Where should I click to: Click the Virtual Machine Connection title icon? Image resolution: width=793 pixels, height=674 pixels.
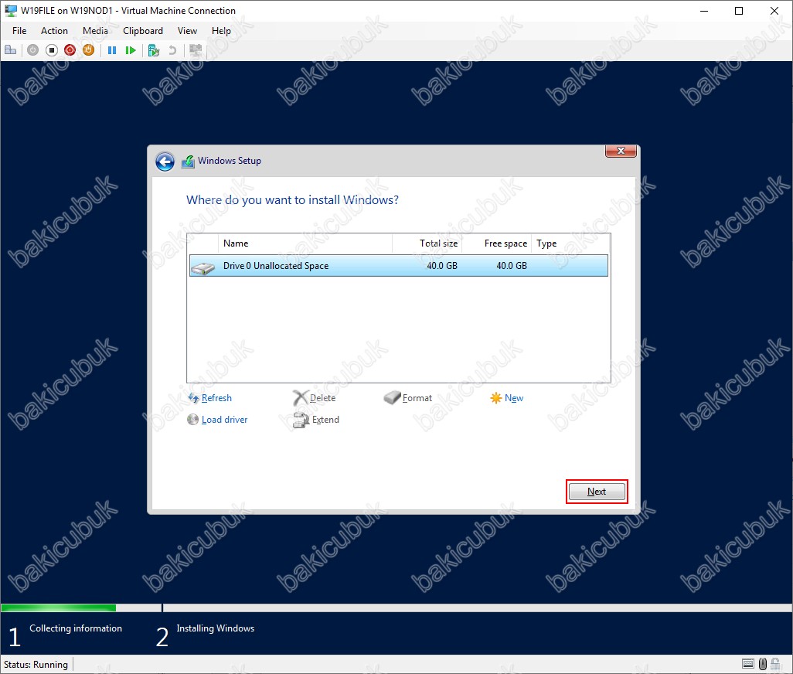pyautogui.click(x=11, y=11)
